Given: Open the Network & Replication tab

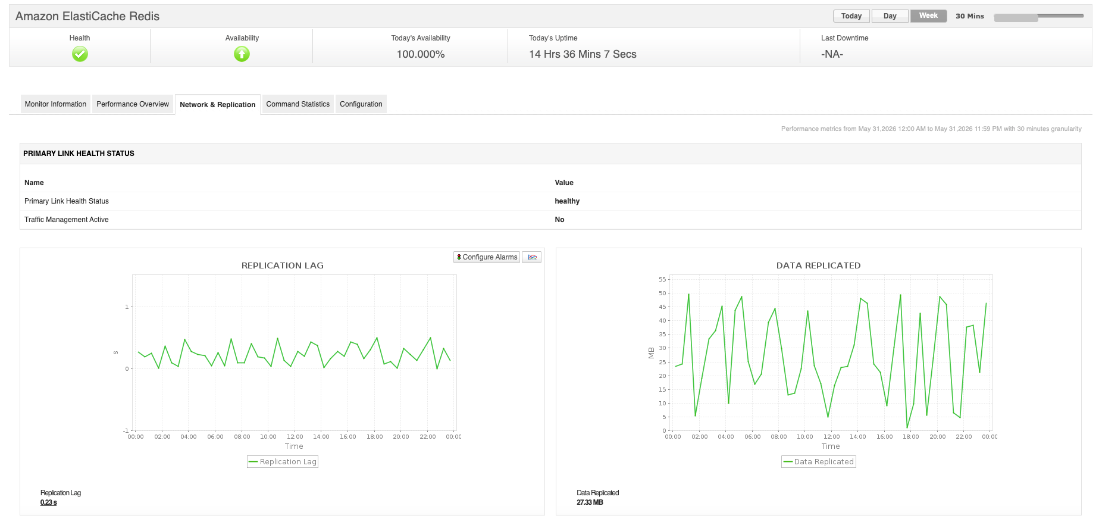Looking at the screenshot, I should click(218, 105).
